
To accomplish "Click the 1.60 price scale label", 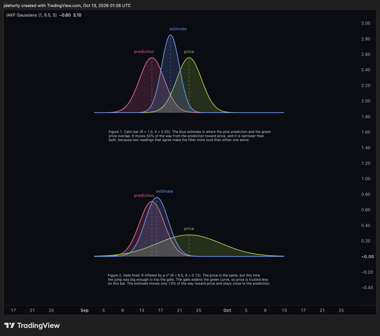I will 366,132.
